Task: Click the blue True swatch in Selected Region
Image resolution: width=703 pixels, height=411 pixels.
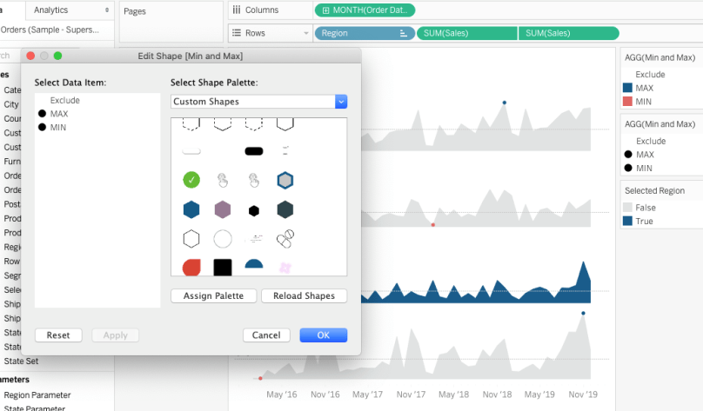Action: [627, 222]
